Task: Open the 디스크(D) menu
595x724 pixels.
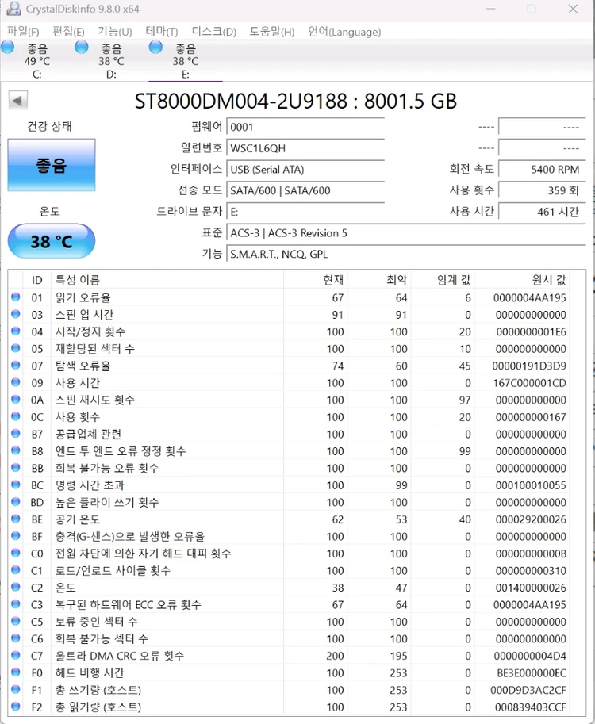Action: tap(214, 32)
